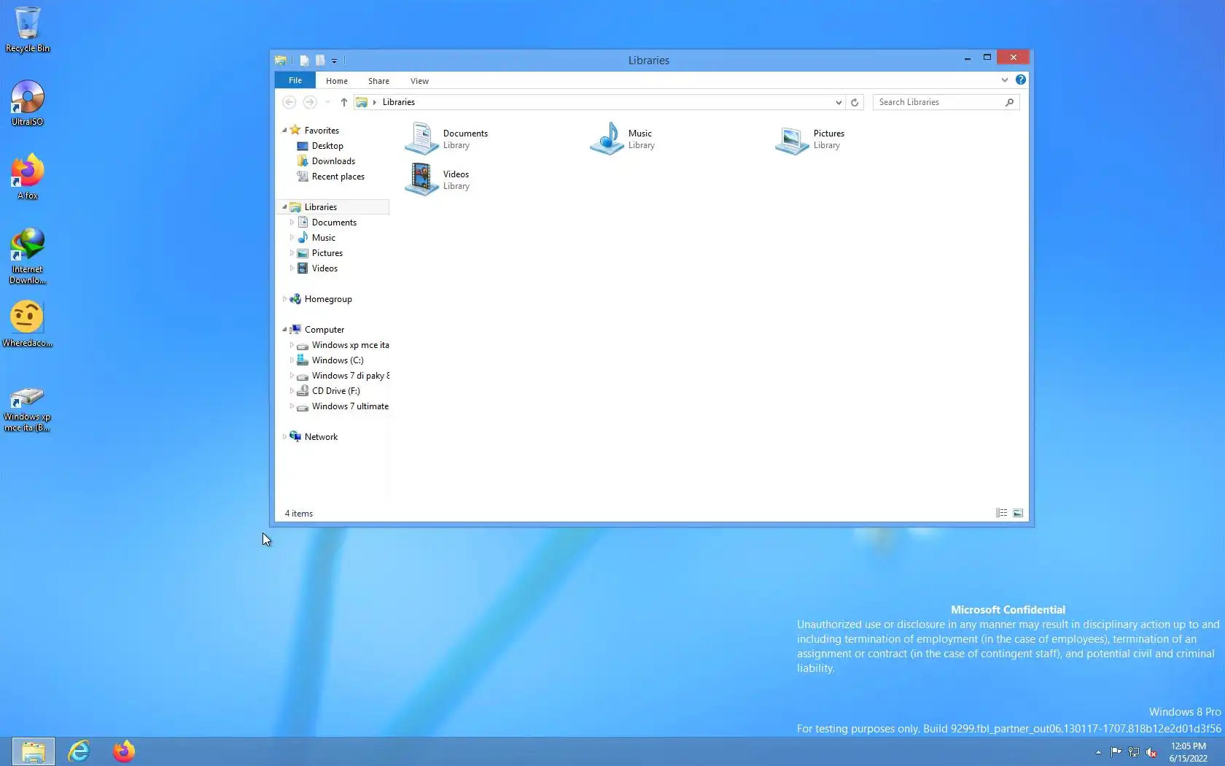Click the Explorer window system menu icon
Screen dimensions: 1225x766
click(281, 61)
